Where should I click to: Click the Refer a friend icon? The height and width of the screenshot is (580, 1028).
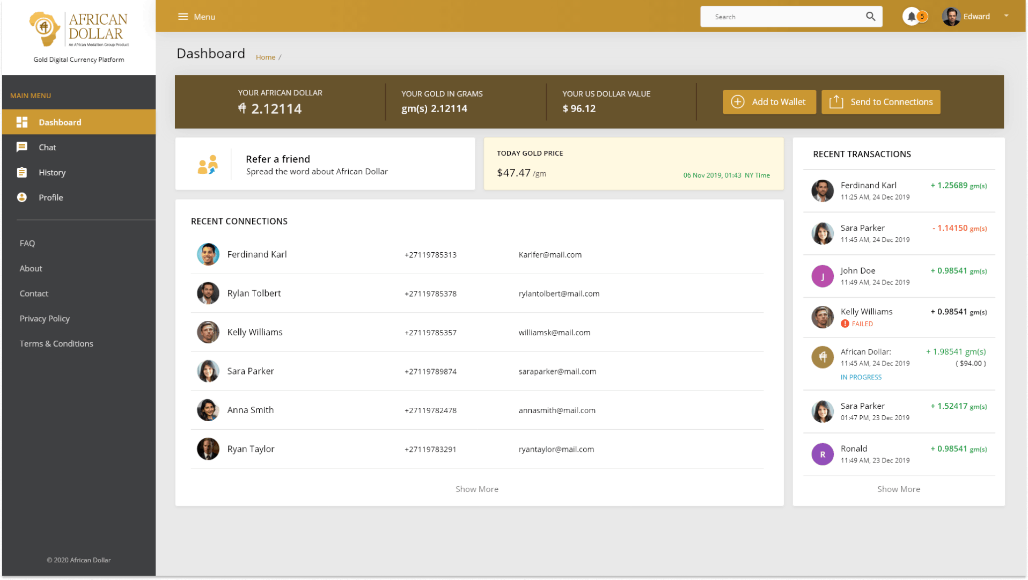point(208,164)
